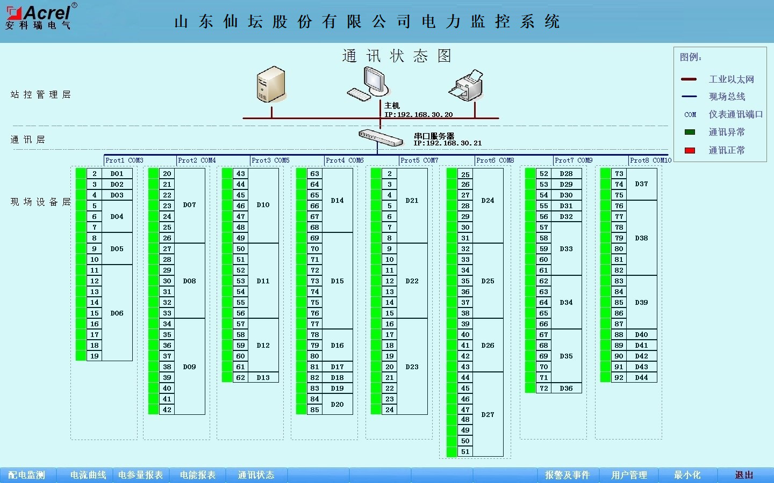Select device D36
774x483 pixels.
[x=567, y=389]
